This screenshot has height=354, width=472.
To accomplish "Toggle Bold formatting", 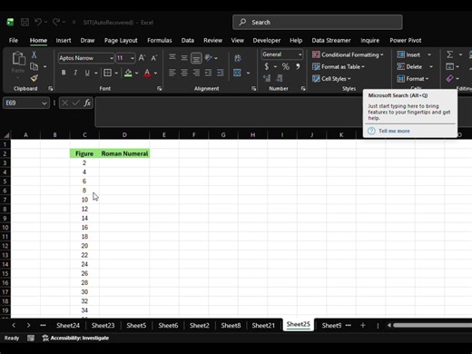I will pos(64,73).
